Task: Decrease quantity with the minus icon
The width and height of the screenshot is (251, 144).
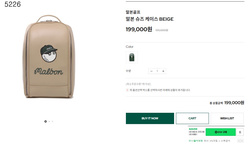Action: 151,71
